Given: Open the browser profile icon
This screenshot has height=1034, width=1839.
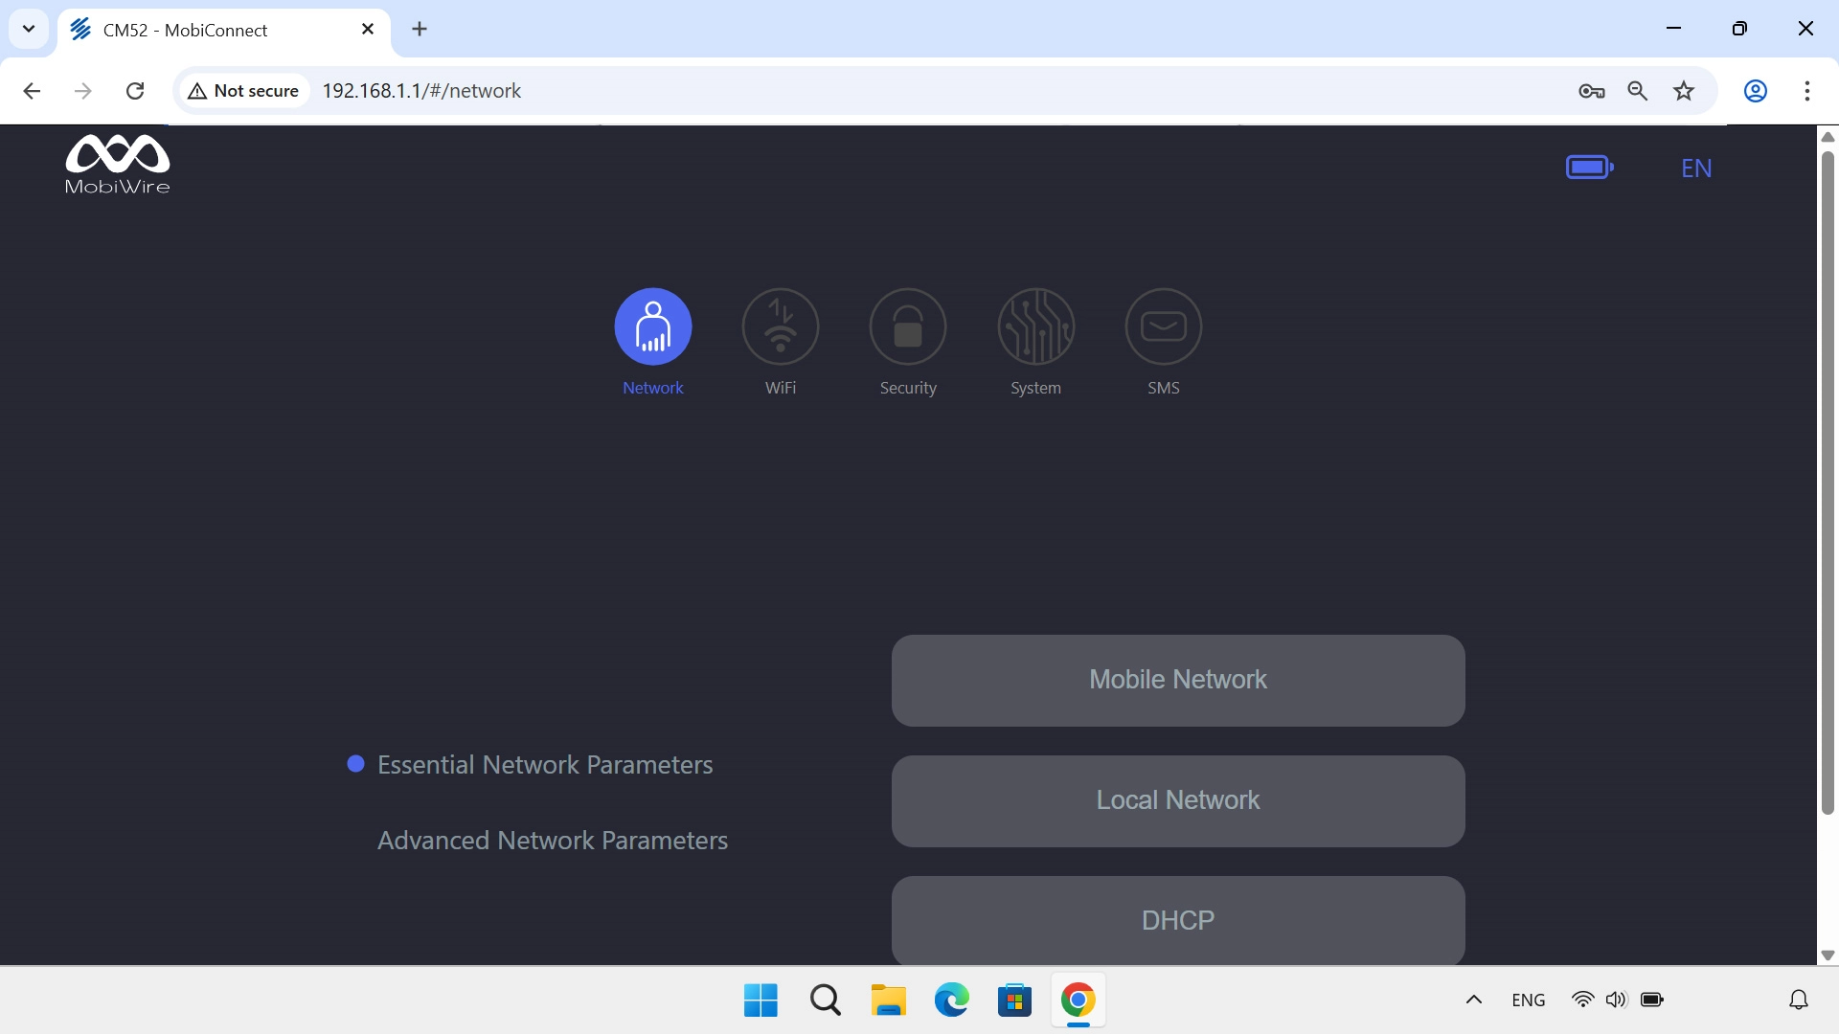Looking at the screenshot, I should click(x=1756, y=90).
